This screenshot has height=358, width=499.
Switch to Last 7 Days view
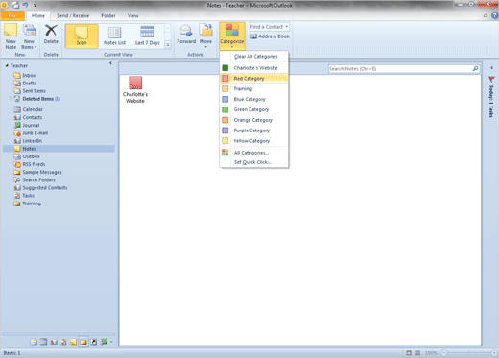coord(147,36)
